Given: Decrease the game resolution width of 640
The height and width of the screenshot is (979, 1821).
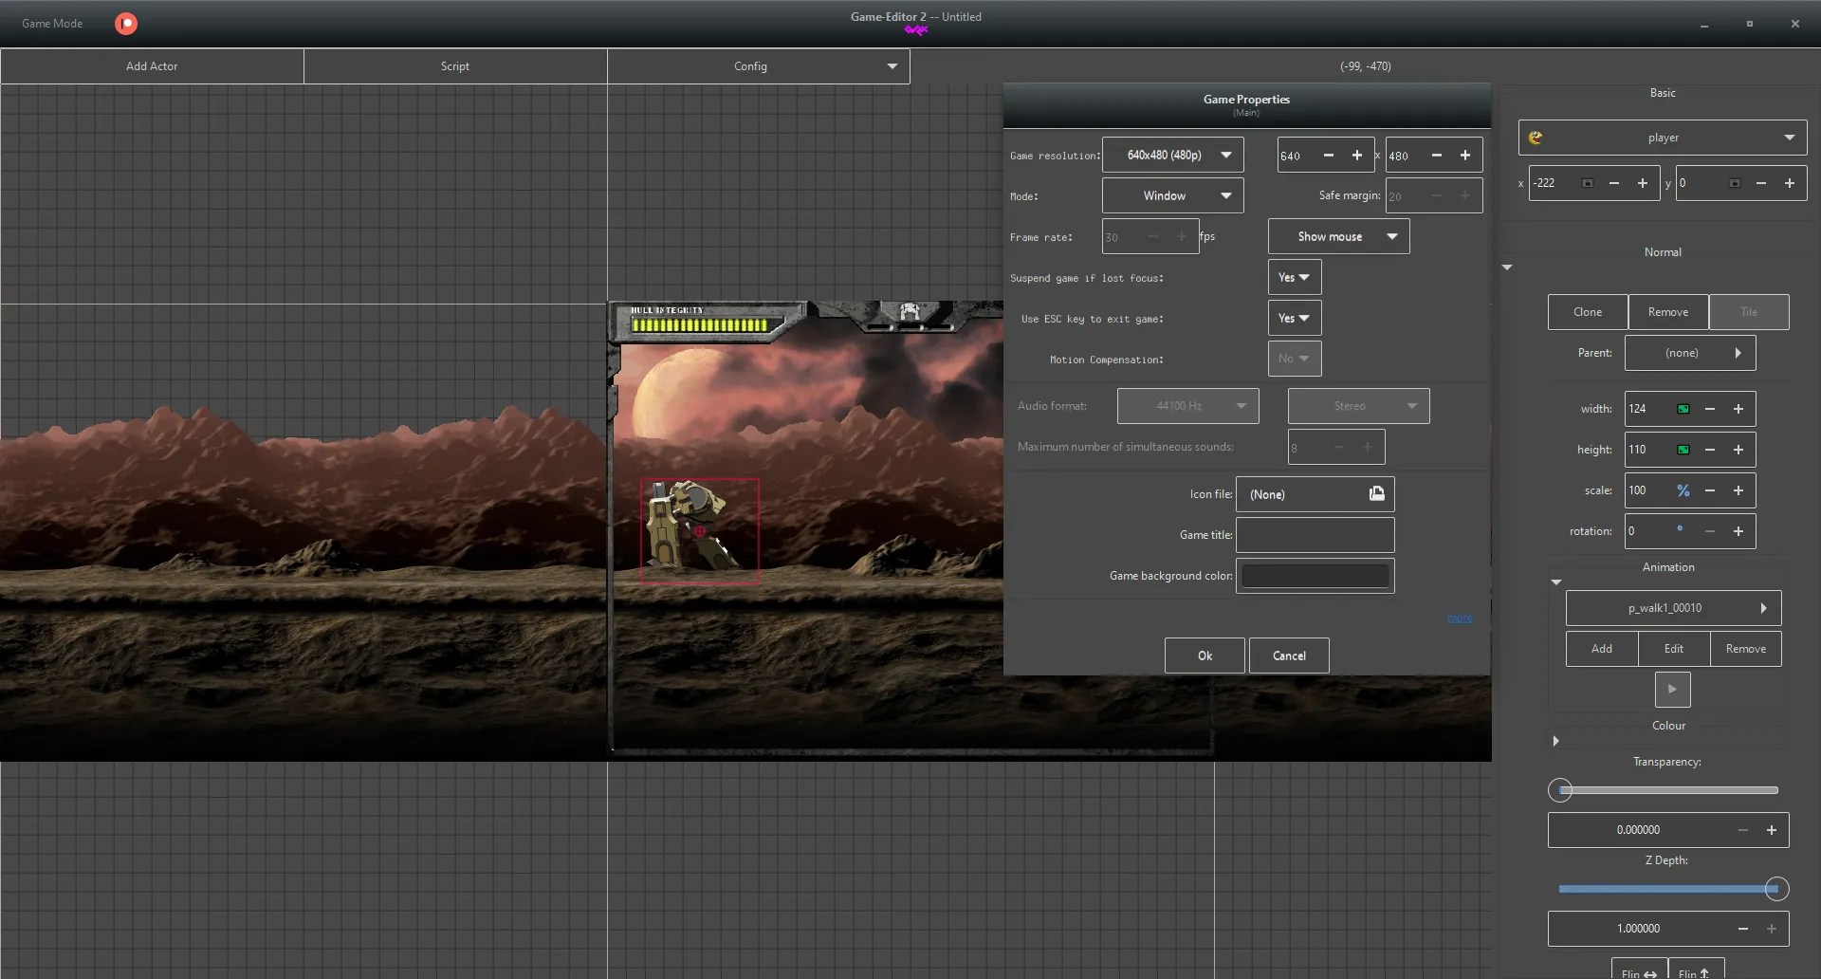Looking at the screenshot, I should tap(1329, 156).
